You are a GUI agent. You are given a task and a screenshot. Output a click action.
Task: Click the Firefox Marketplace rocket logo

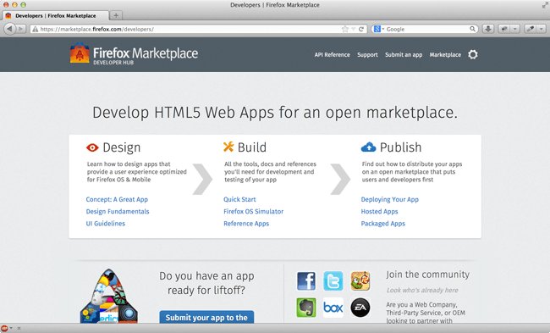(80, 53)
